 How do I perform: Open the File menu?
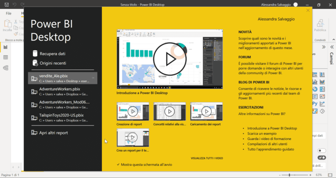[9, 13]
